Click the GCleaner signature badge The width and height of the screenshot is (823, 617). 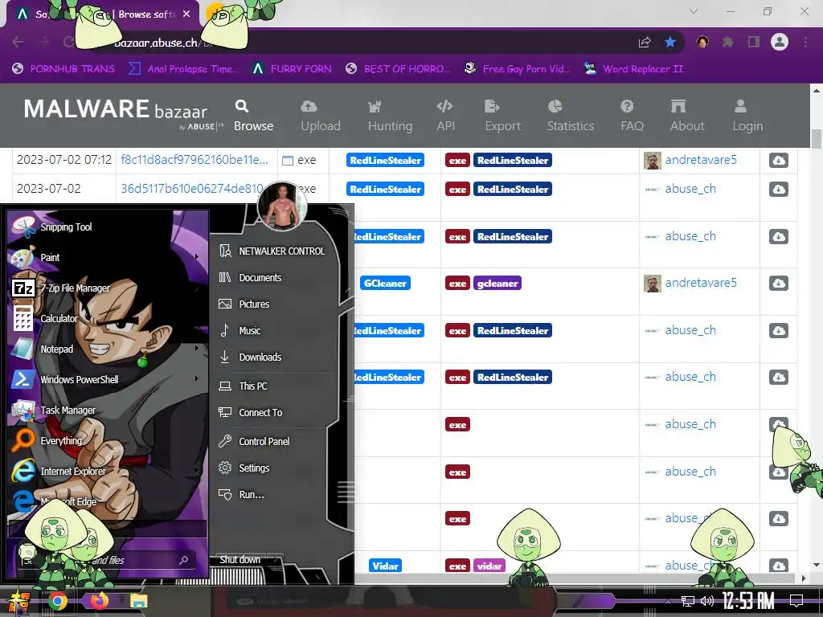tap(385, 284)
